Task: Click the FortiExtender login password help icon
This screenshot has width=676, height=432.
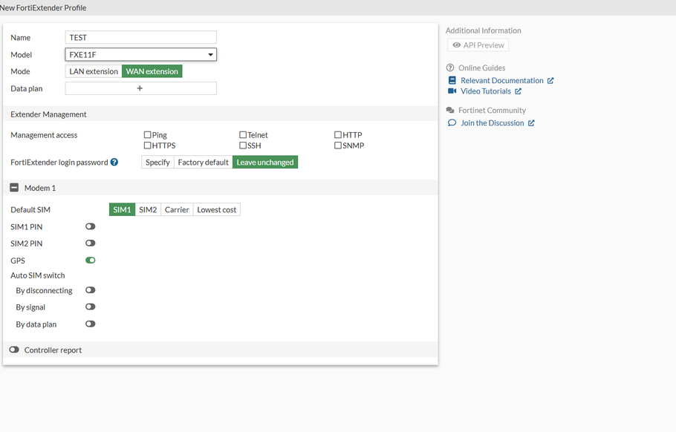Action: click(x=114, y=163)
